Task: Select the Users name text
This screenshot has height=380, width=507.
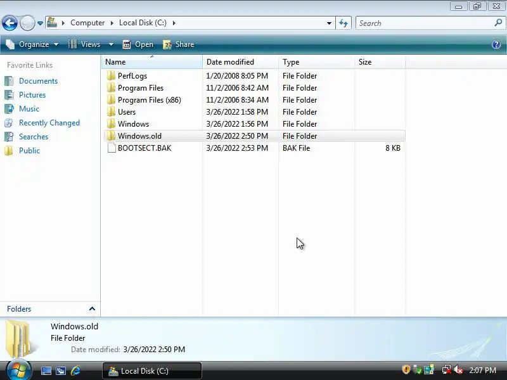Action: [x=127, y=112]
